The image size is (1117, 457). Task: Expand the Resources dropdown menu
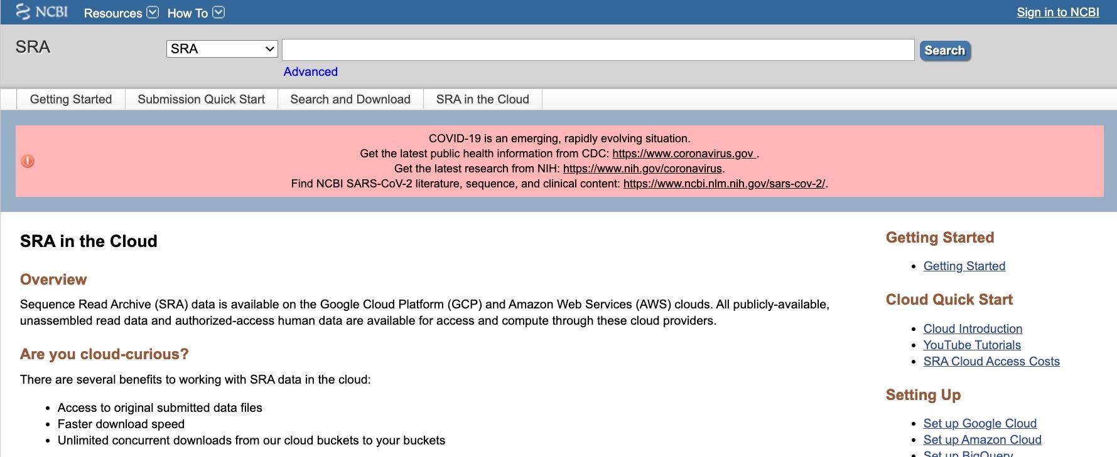121,13
